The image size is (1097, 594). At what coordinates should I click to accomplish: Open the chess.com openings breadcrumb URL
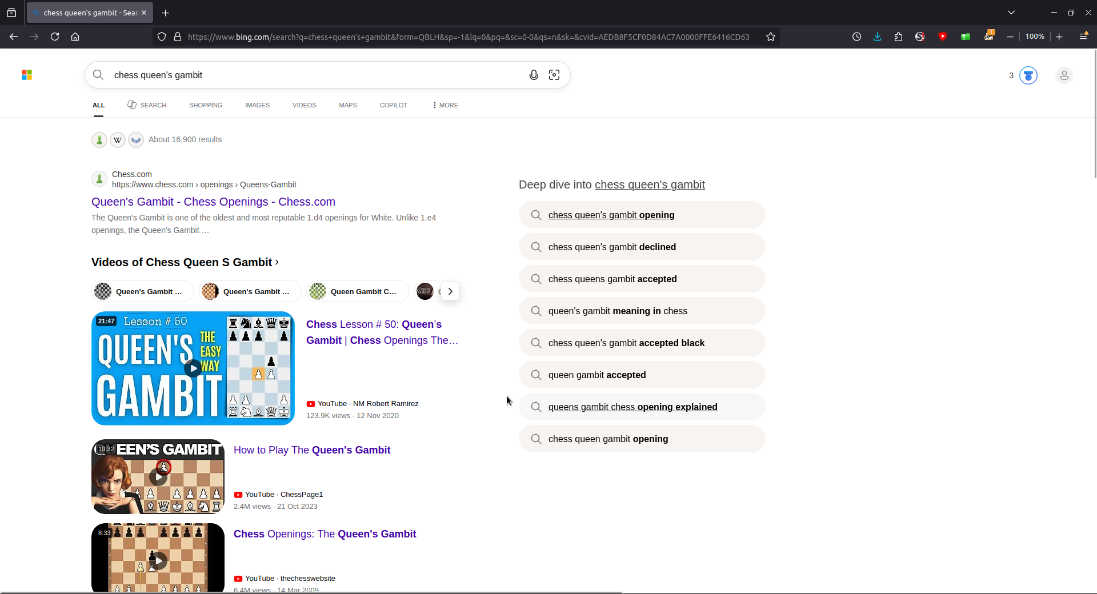(x=204, y=184)
